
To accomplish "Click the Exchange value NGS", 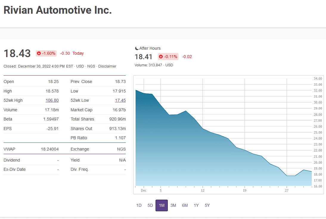I will tap(121, 149).
